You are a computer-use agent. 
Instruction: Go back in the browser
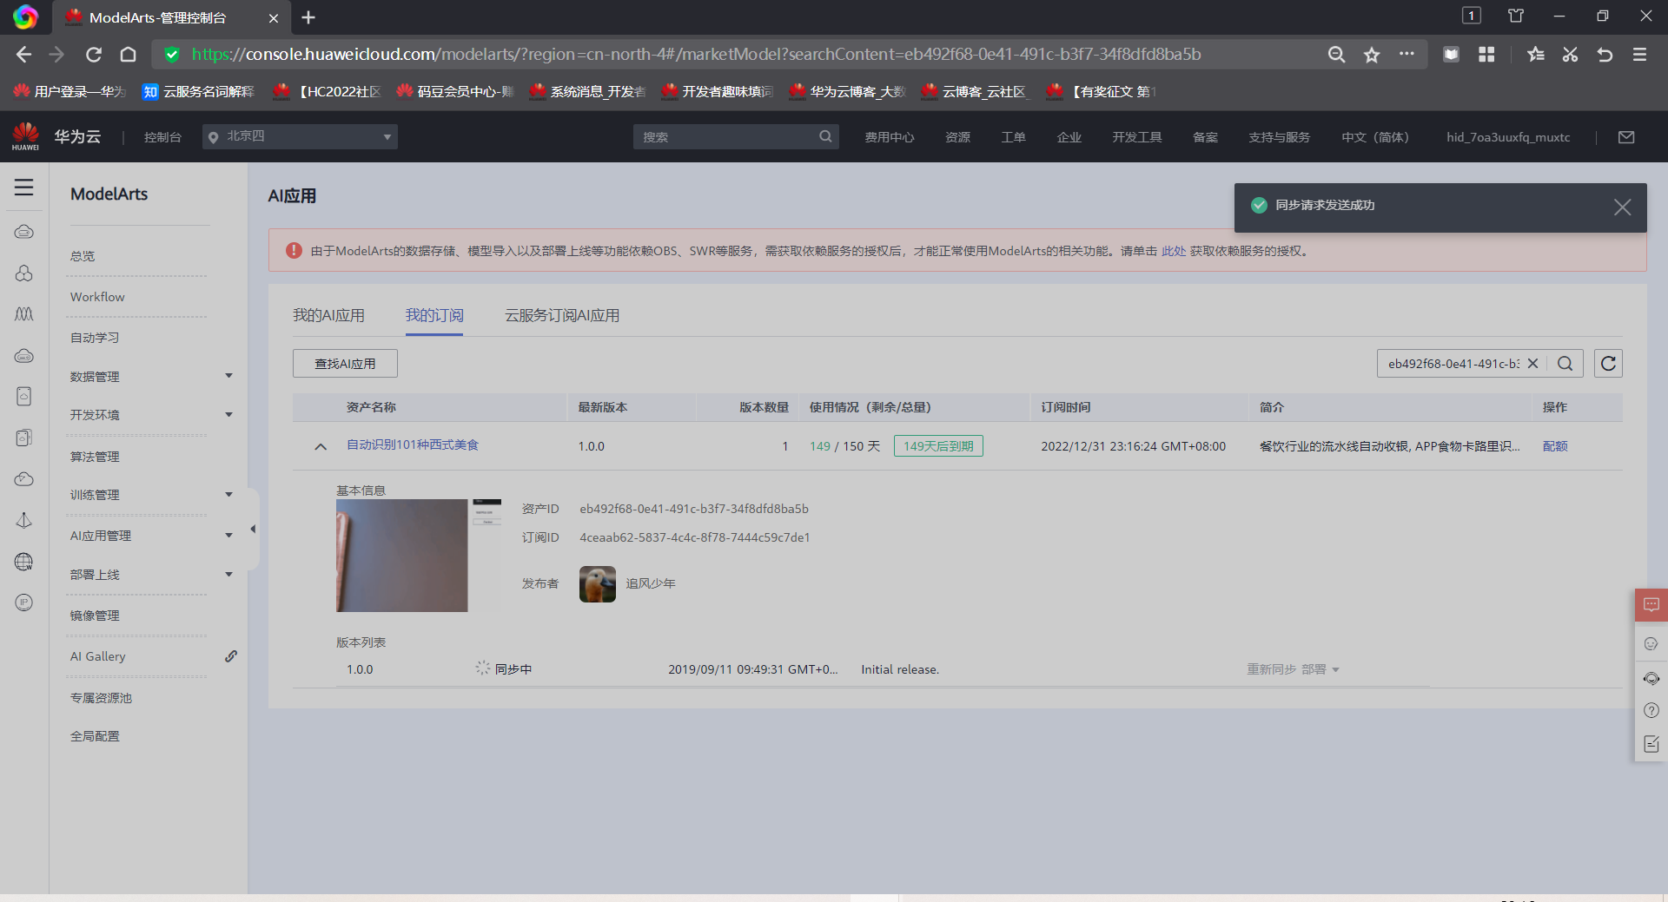point(23,55)
